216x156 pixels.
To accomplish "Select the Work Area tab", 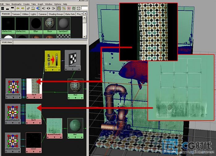I will tap(7, 42).
